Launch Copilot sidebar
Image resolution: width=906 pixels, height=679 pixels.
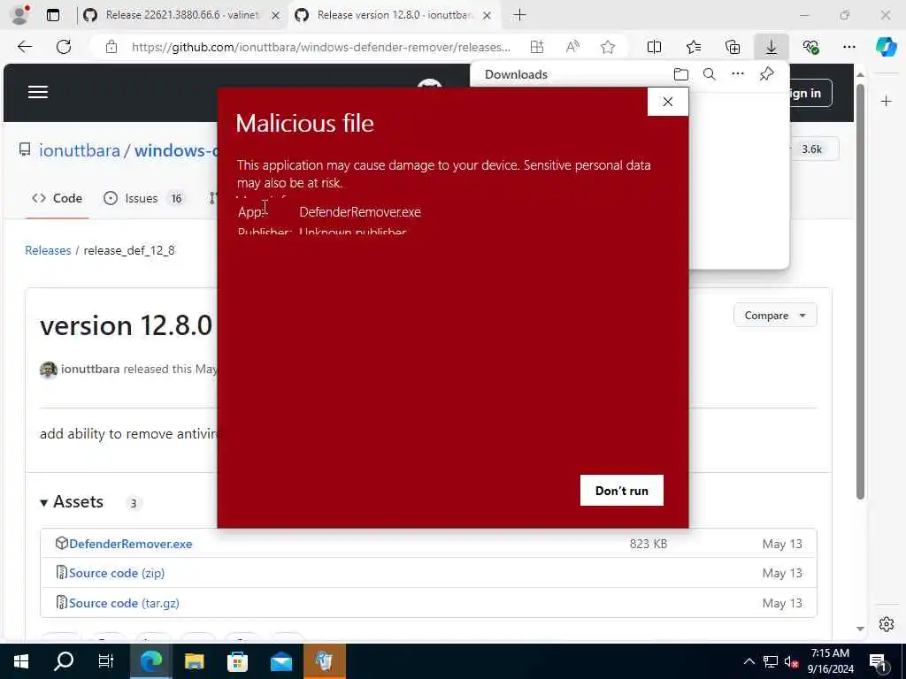887,47
